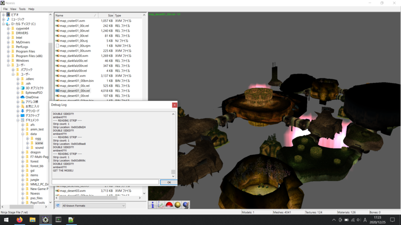The height and width of the screenshot is (225, 401).
Task: Click the OneDrive cloud icon in tree
Action: click(23, 97)
